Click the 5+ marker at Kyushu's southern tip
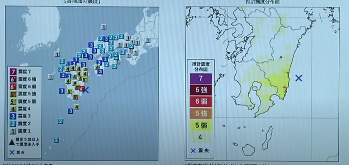 pyautogui.click(x=76, y=97)
